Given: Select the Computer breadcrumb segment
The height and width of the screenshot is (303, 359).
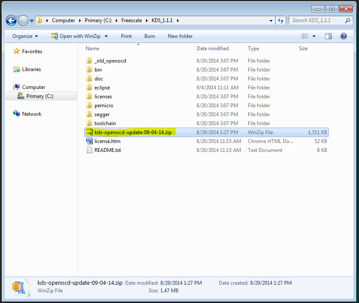Looking at the screenshot, I should 63,20.
